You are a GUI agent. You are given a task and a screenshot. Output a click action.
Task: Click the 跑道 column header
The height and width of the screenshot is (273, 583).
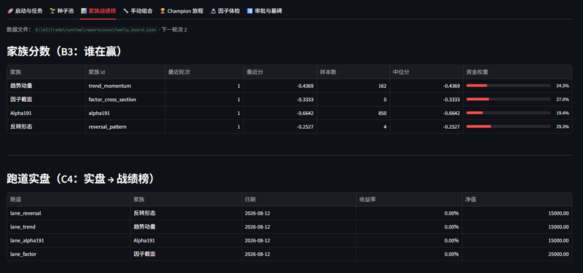click(69, 199)
